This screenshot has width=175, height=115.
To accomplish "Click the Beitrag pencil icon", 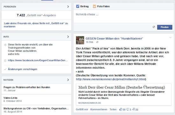I will 78,6.
